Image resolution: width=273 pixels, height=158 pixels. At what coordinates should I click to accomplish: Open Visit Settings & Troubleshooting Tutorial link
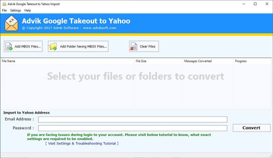(x=82, y=143)
